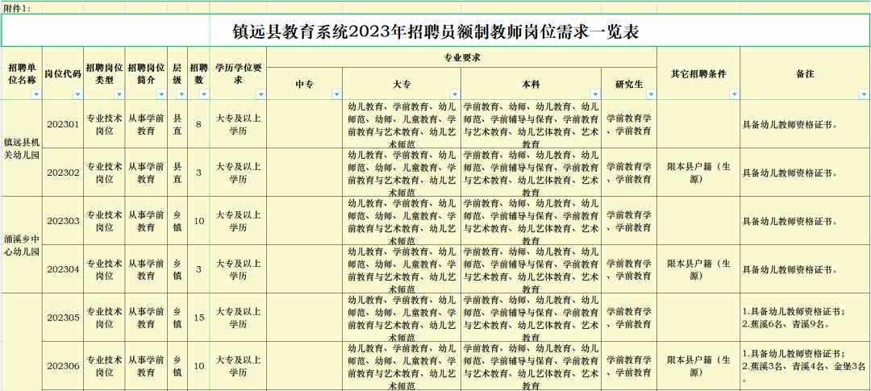Select 从事学前教育 cell in row 202305

click(146, 318)
